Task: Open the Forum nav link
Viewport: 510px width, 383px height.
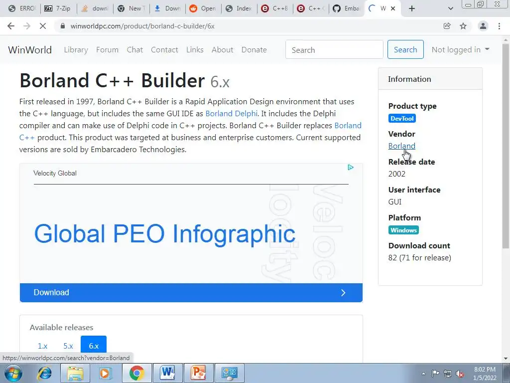Action: (107, 50)
